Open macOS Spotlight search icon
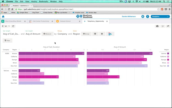172x108 pixels. point(164,1)
